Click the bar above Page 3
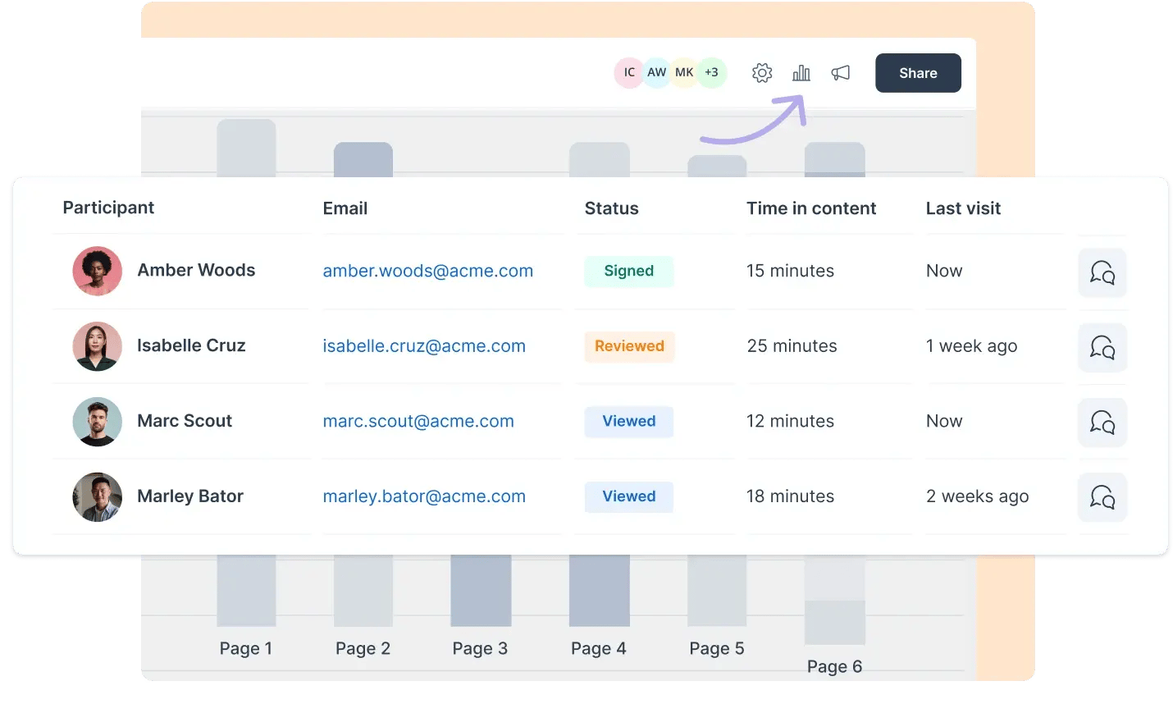Image resolution: width=1173 pixels, height=704 pixels. click(481, 590)
